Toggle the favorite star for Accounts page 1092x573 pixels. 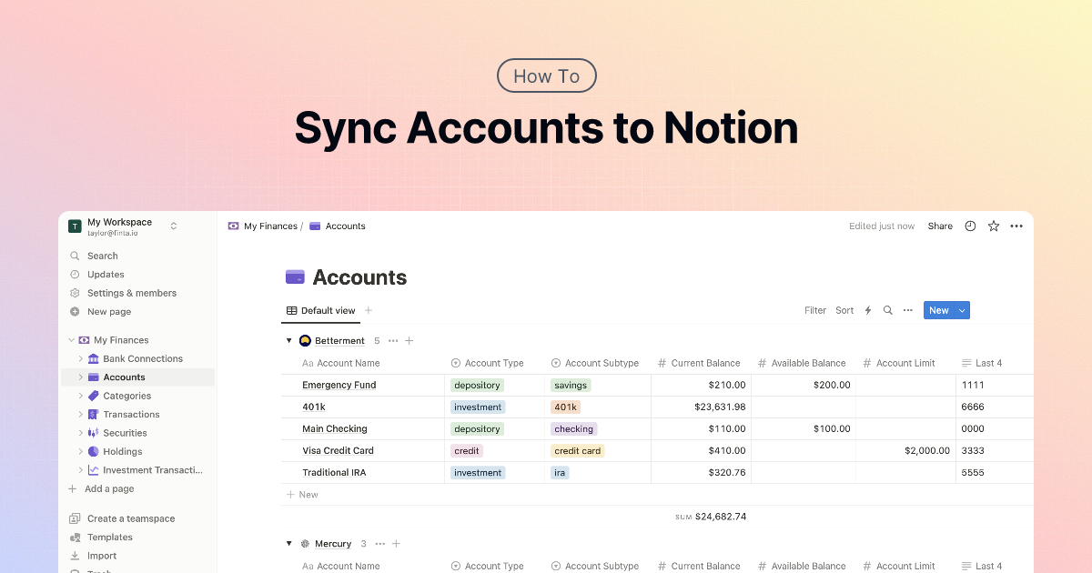[993, 226]
